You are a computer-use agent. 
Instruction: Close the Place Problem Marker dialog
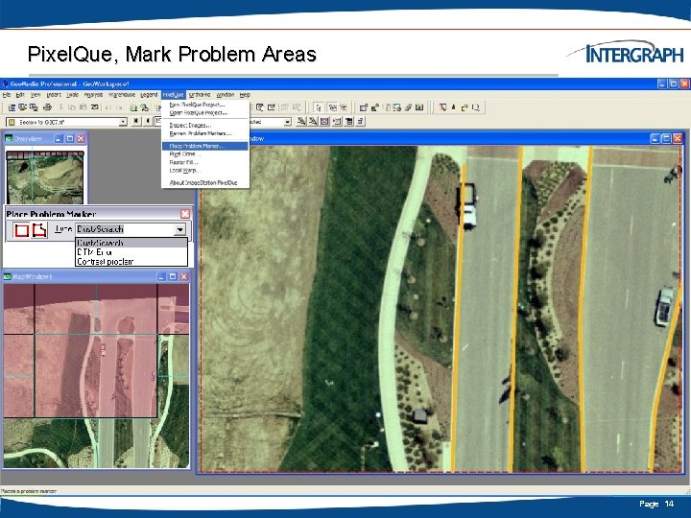pyautogui.click(x=185, y=214)
